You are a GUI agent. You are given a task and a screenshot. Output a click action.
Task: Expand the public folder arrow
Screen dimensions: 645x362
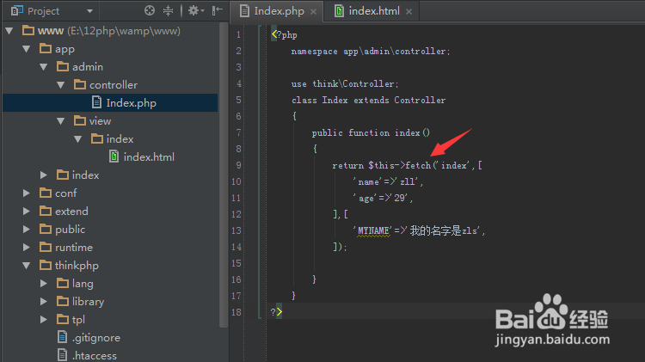pos(27,230)
